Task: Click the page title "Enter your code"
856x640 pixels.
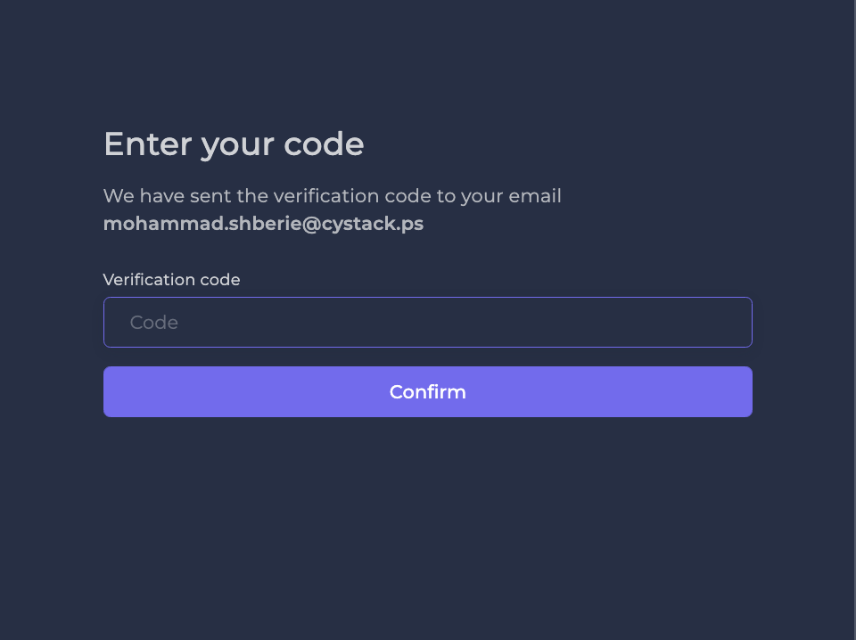Action: click(234, 144)
